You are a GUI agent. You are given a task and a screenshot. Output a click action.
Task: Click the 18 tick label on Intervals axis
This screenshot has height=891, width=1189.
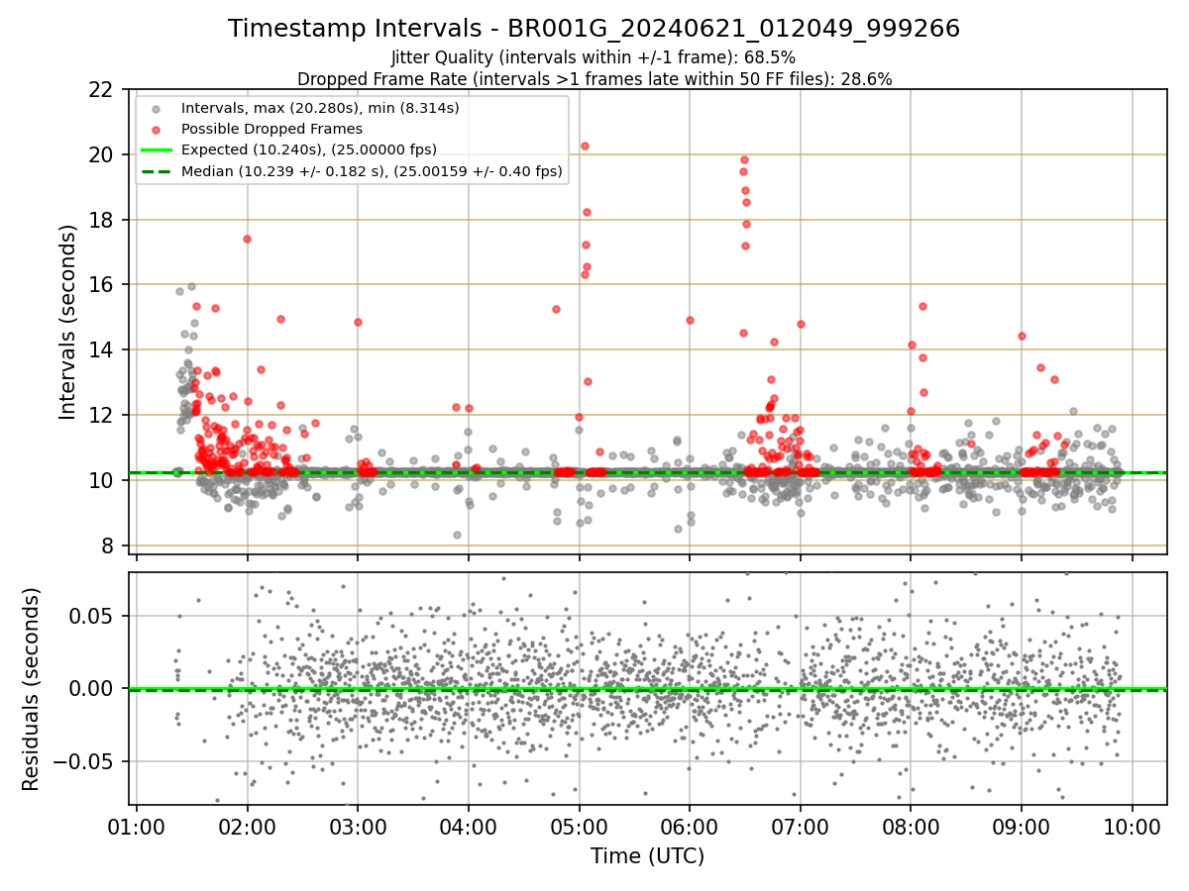click(103, 220)
